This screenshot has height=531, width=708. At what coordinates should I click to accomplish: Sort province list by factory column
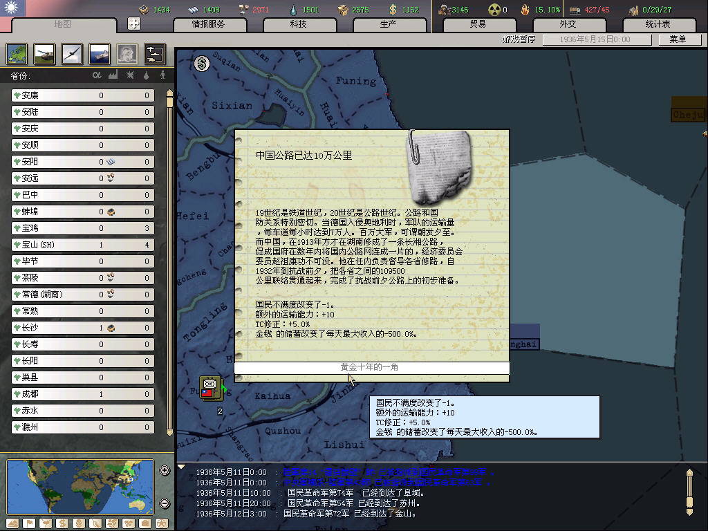point(113,75)
